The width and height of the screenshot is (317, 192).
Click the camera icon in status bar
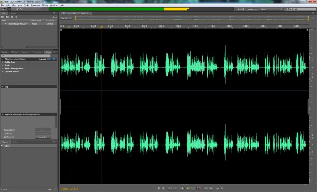pyautogui.click(x=50, y=189)
